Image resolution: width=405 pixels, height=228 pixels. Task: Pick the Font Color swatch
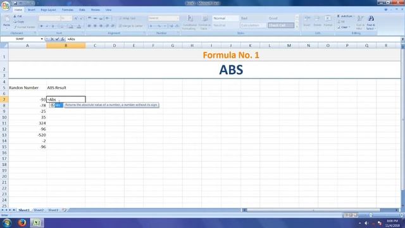[79, 26]
